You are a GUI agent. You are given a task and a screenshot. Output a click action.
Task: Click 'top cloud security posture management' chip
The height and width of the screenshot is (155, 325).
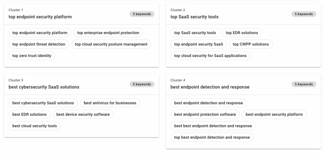point(111,44)
